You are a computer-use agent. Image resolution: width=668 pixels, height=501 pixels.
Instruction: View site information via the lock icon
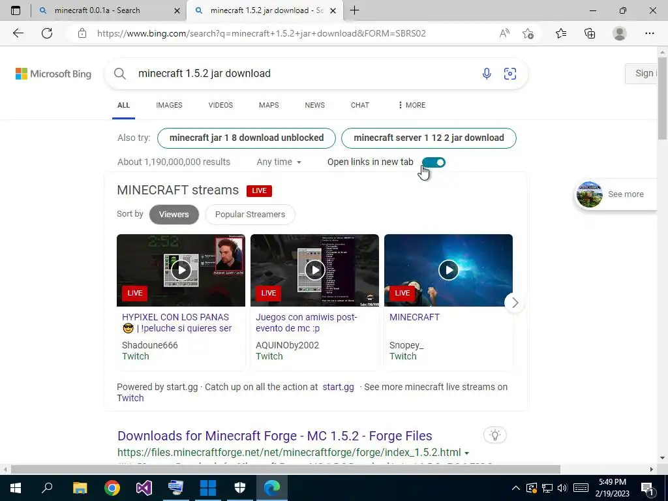pos(82,33)
